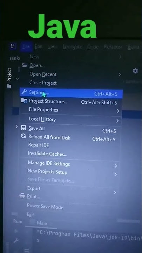The width and height of the screenshot is (142, 253).
Task: Click the printer icon next to Print
Action: click(x=22, y=196)
